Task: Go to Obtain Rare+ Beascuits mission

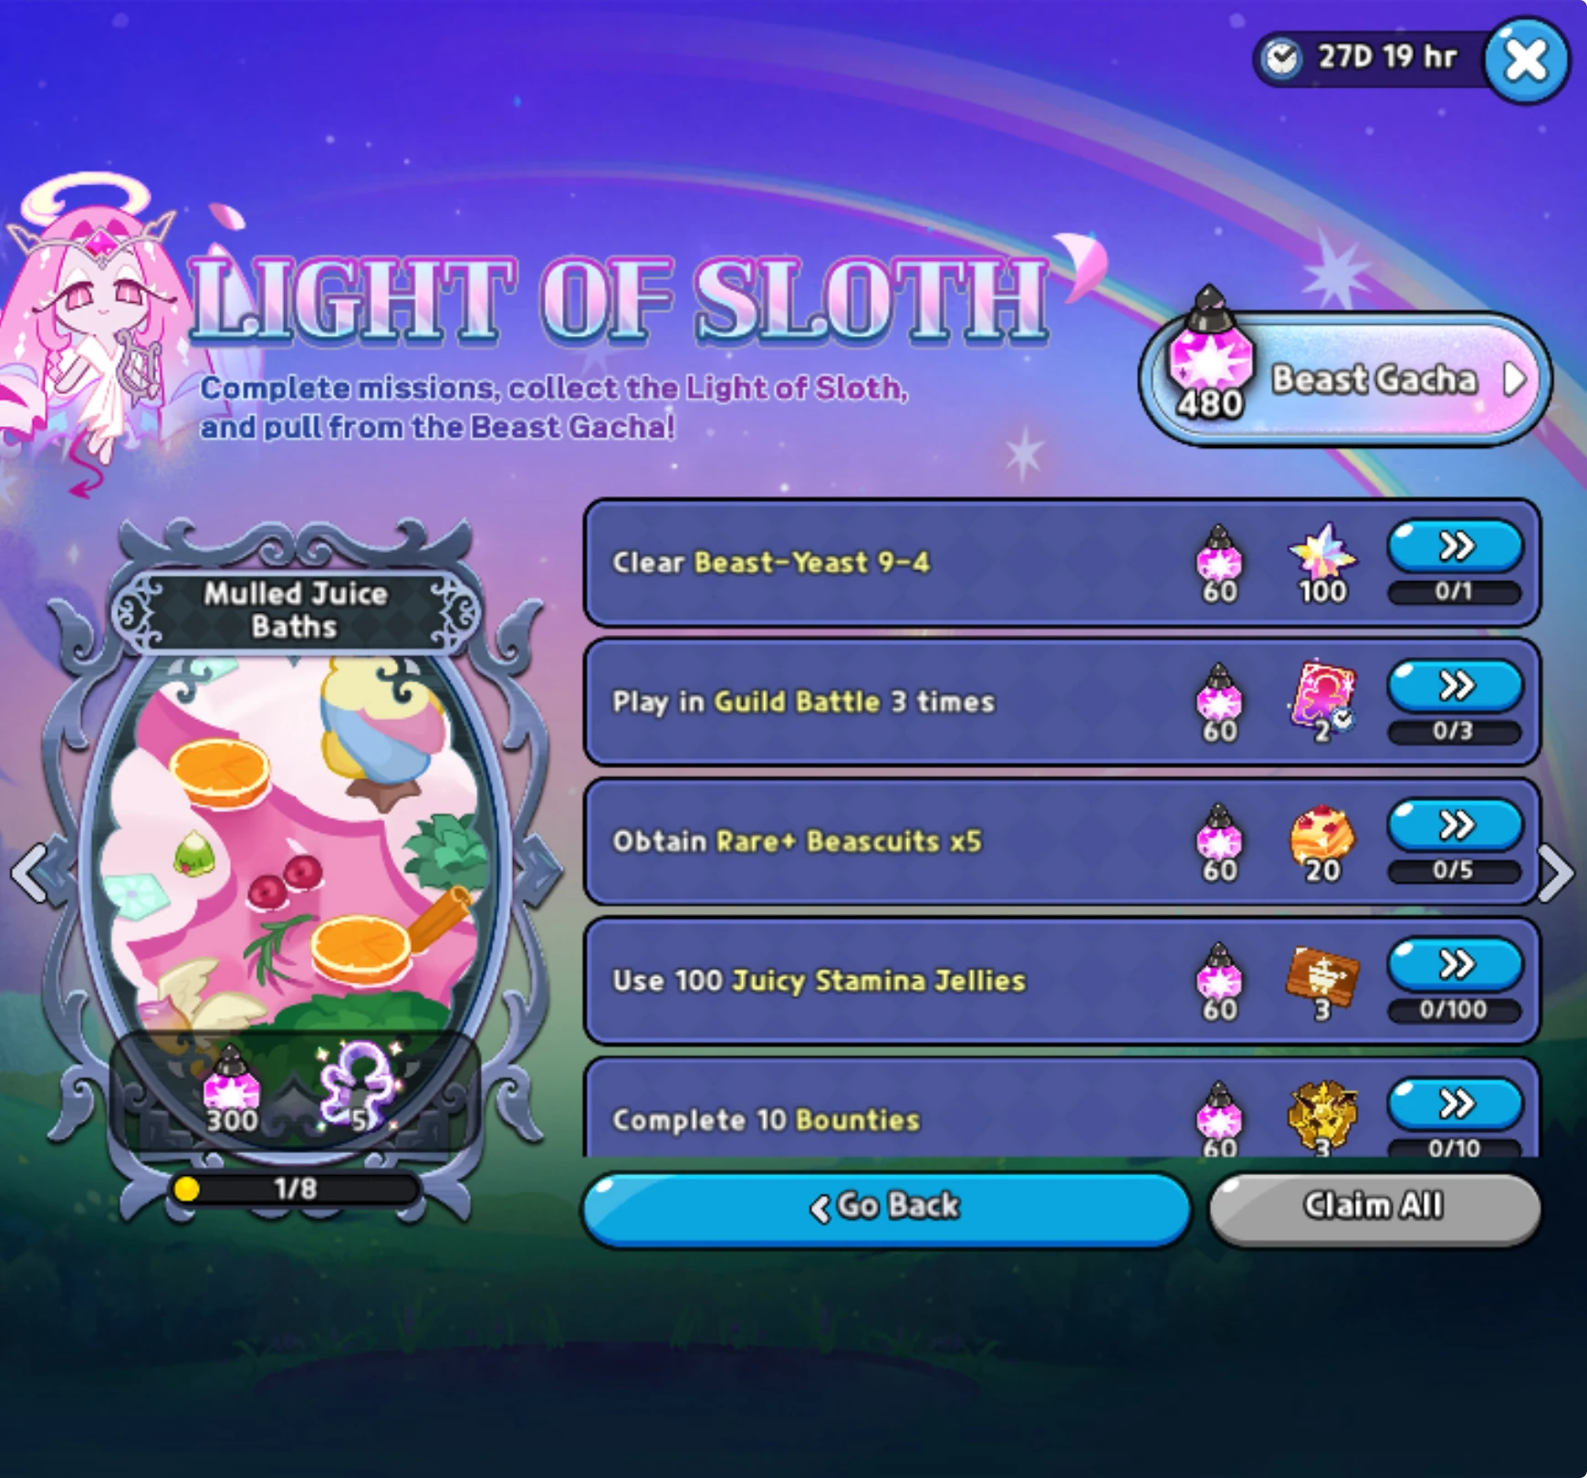Action: coord(1455,825)
